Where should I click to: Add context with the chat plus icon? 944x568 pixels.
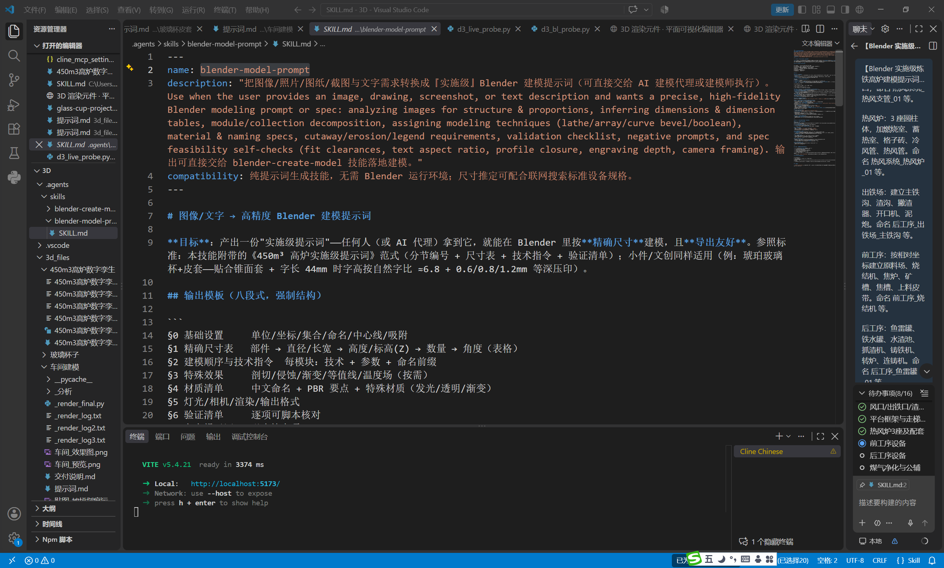[x=862, y=523]
